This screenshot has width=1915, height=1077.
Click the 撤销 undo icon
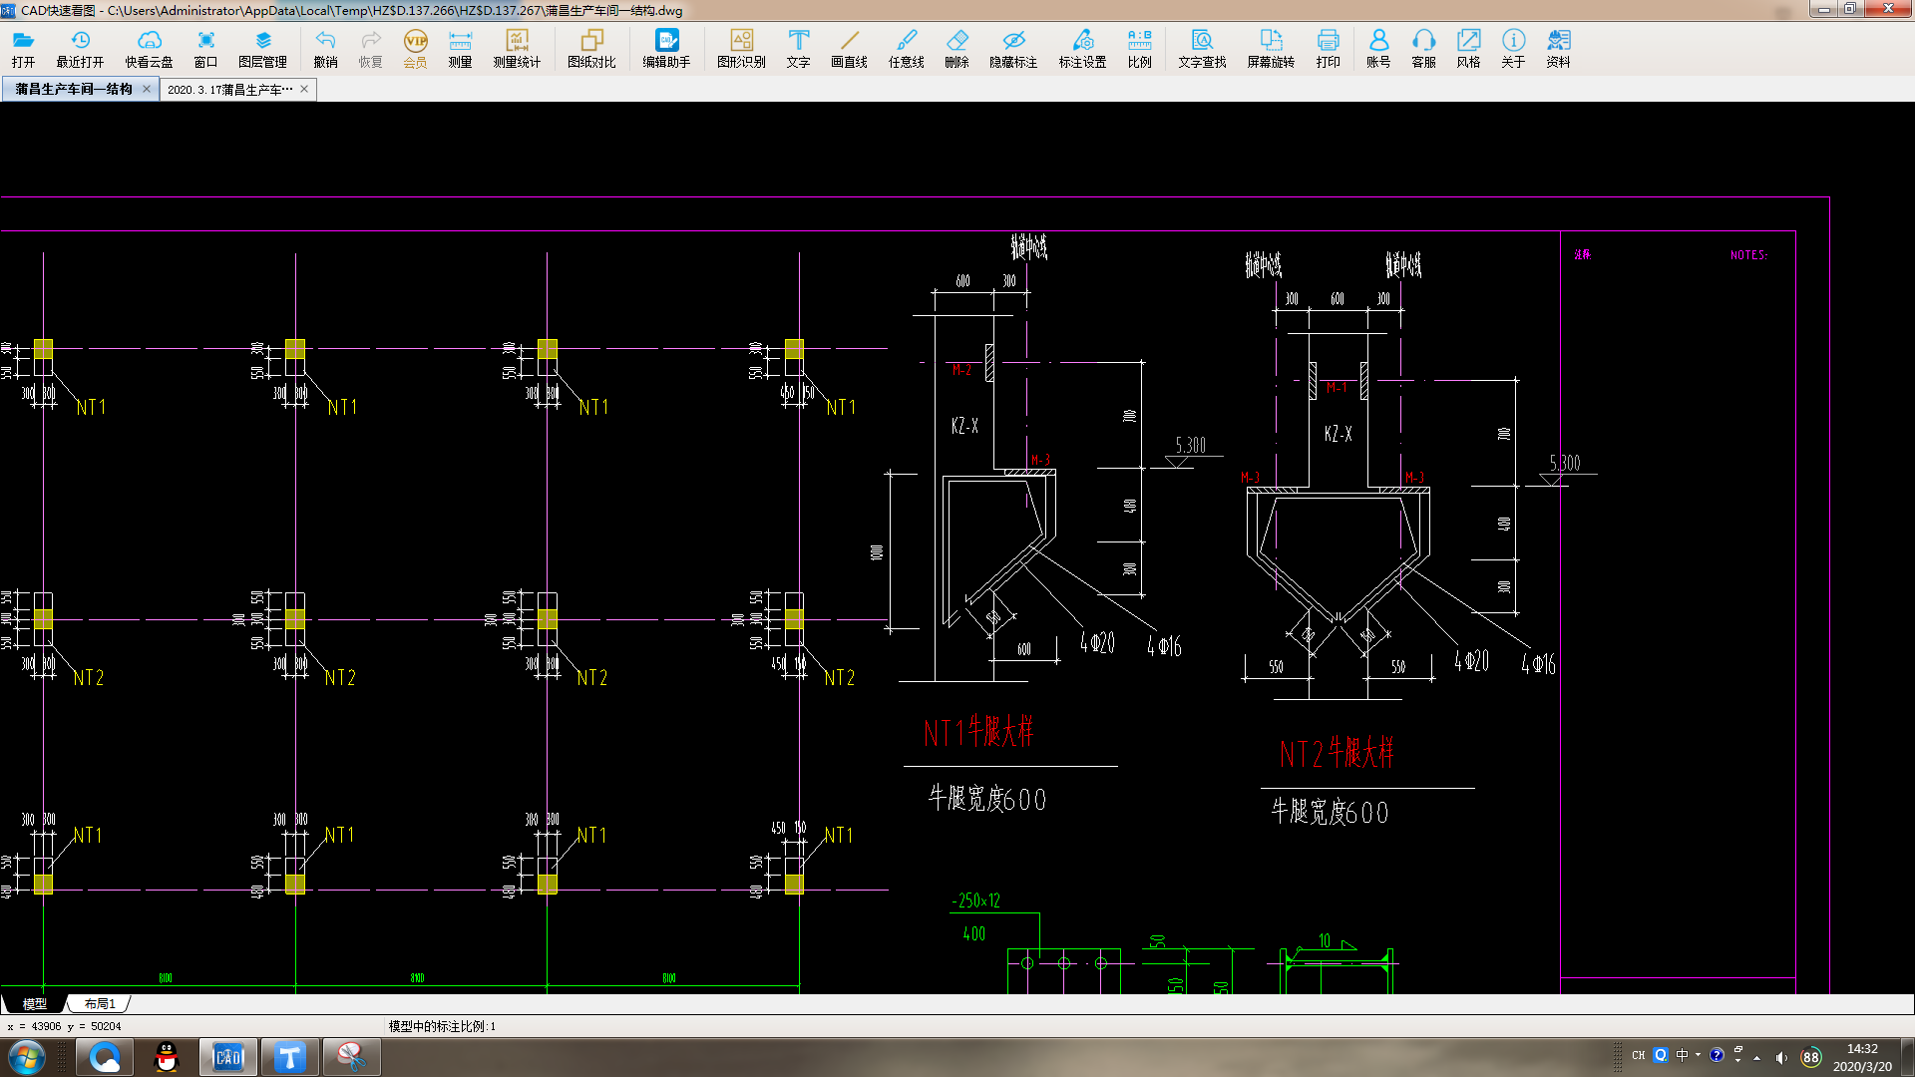tap(325, 48)
